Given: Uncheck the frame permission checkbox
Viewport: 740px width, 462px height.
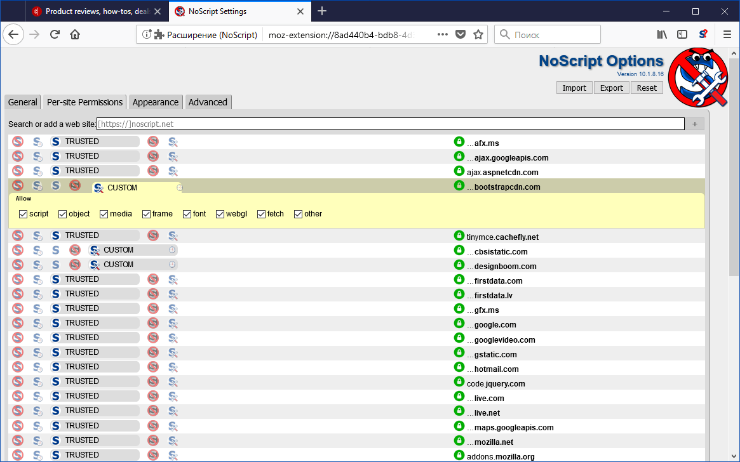Looking at the screenshot, I should tap(146, 214).
